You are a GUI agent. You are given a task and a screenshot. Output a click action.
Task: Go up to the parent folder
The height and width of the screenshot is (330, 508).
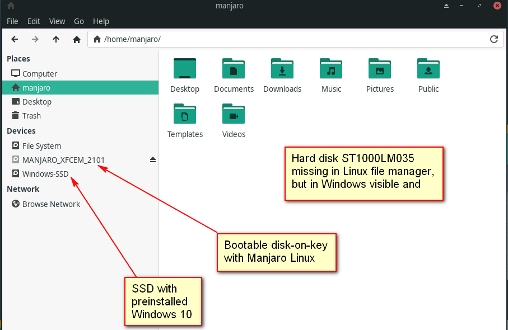[56, 39]
